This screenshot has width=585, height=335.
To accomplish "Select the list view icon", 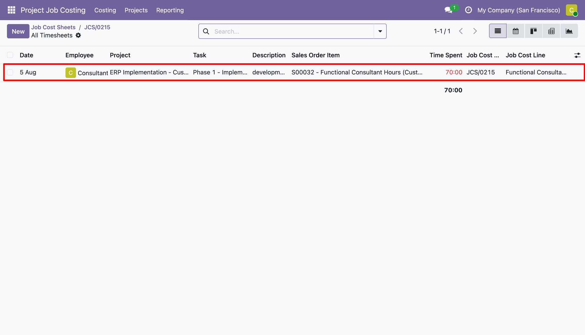I will pos(498,31).
